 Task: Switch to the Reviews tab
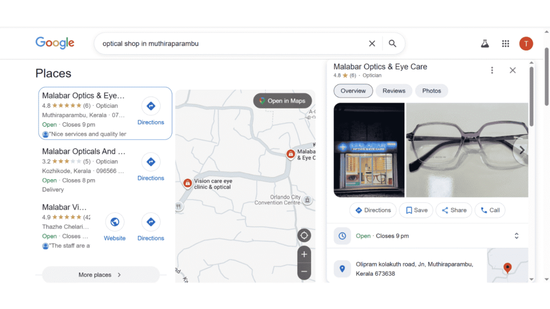(394, 91)
